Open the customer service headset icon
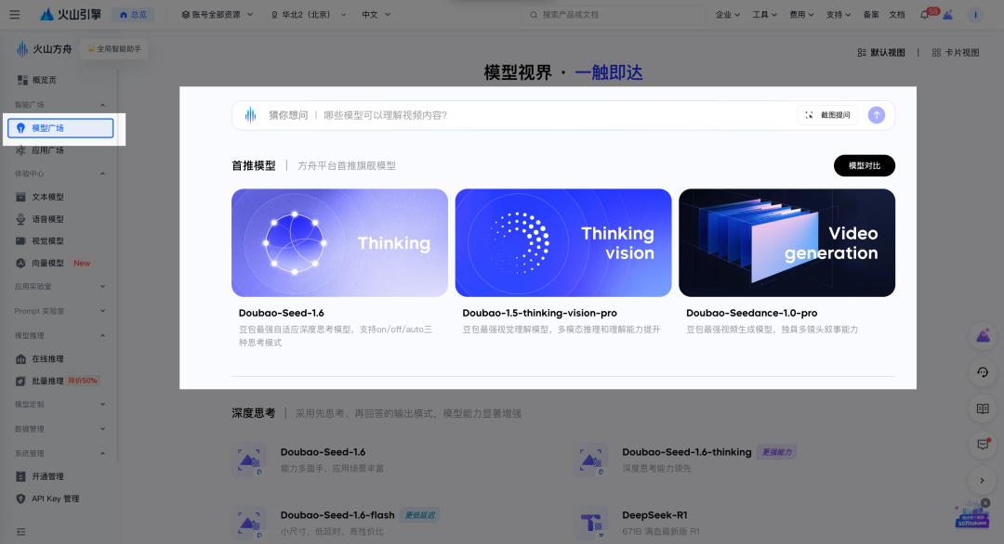Screen dimensions: 1004x544 pyautogui.click(x=983, y=372)
